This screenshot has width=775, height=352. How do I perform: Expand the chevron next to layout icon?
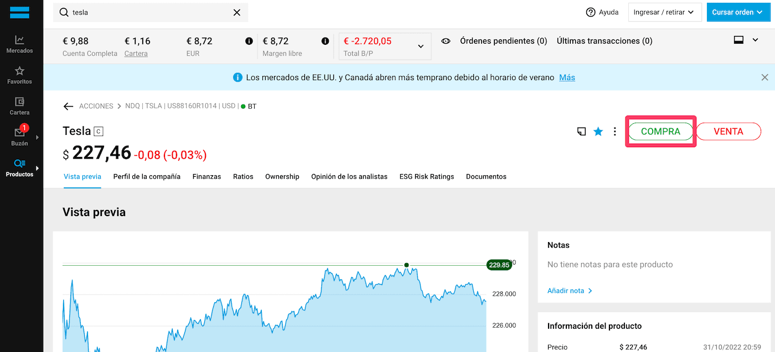click(x=756, y=40)
